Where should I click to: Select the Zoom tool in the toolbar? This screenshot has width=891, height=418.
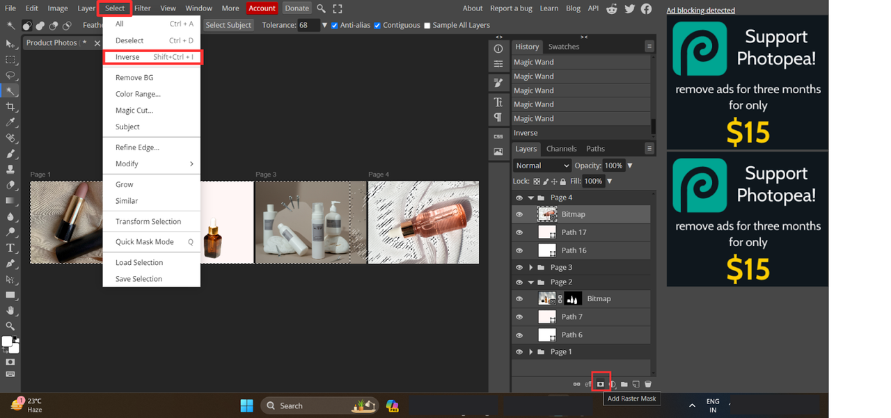10,326
